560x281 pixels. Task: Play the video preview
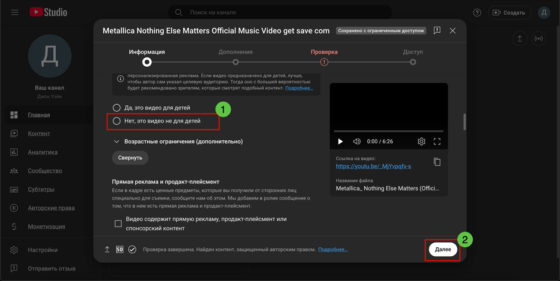click(x=340, y=141)
